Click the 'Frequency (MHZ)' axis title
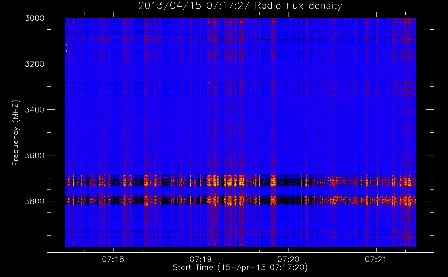 16,133
